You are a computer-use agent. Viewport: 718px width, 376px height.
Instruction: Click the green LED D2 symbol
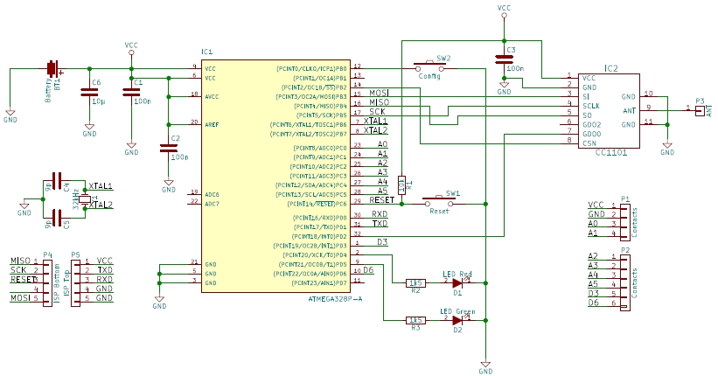[458, 320]
